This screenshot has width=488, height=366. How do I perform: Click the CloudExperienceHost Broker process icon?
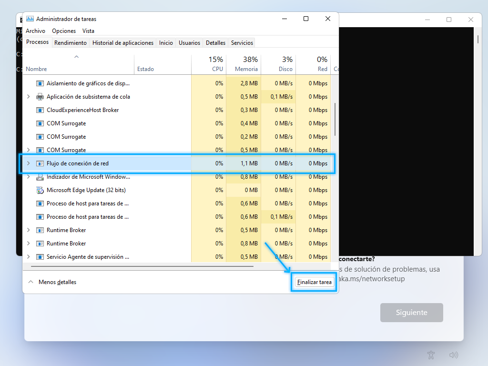pyautogui.click(x=40, y=110)
